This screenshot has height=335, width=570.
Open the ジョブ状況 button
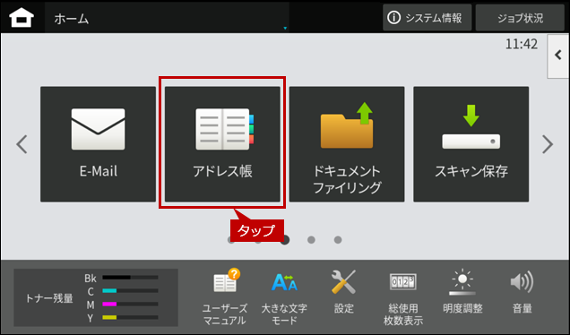[x=520, y=18]
